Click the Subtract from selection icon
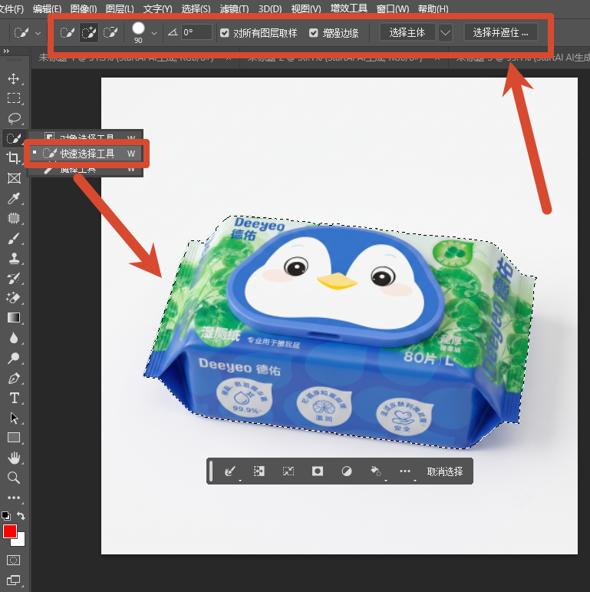This screenshot has width=590, height=592. point(110,32)
